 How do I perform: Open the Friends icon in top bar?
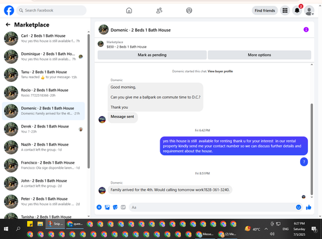[159, 10]
